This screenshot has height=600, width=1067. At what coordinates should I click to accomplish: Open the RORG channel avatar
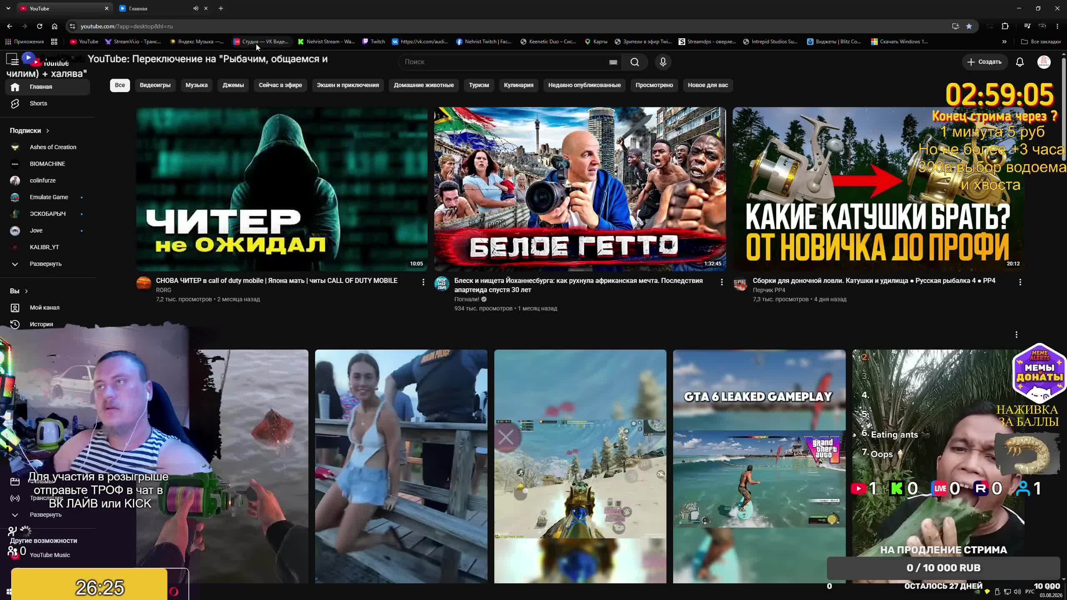(144, 283)
